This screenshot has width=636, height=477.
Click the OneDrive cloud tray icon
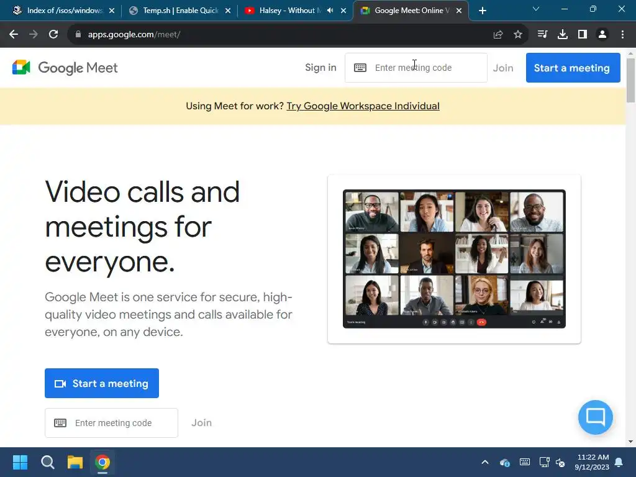[504, 462]
